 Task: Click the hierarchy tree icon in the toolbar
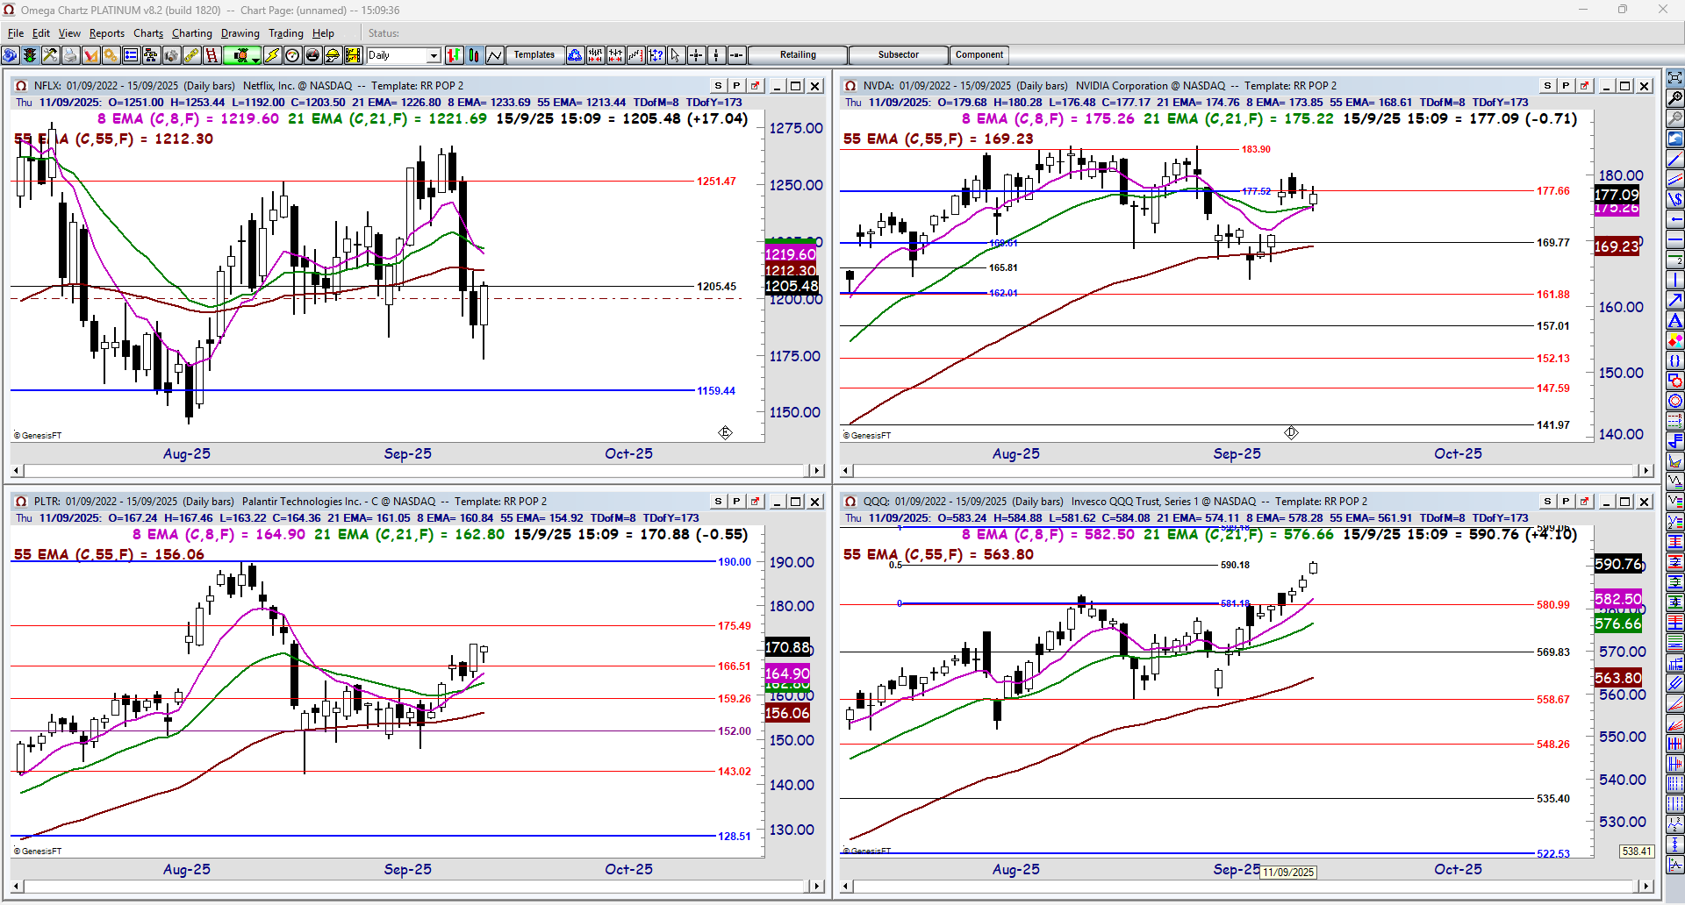point(151,55)
